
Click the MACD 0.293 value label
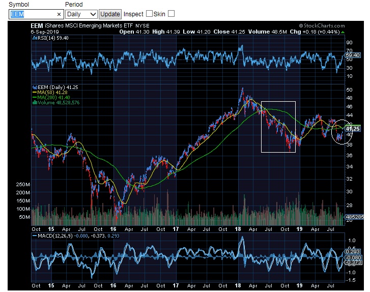[353, 251]
